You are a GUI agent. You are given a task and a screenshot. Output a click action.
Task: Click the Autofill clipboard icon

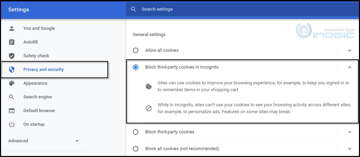point(11,42)
